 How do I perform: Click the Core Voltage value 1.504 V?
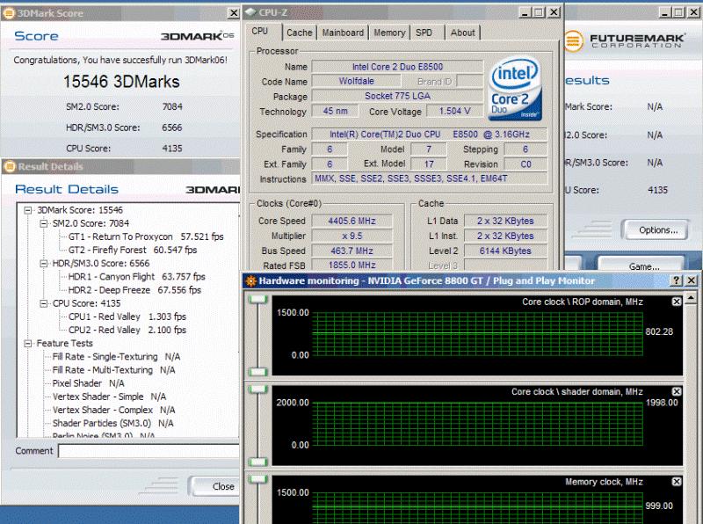tap(454, 112)
